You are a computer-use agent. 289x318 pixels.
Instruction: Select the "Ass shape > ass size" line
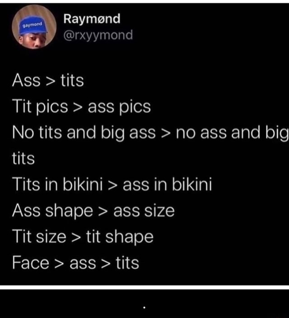93,211
